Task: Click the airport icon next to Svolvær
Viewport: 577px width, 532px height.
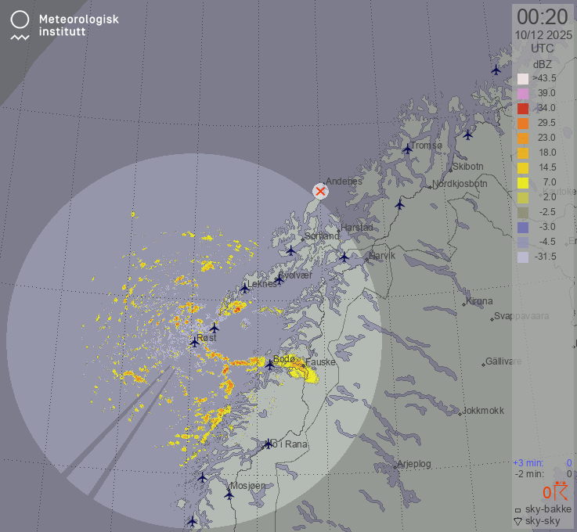Action: [279, 279]
